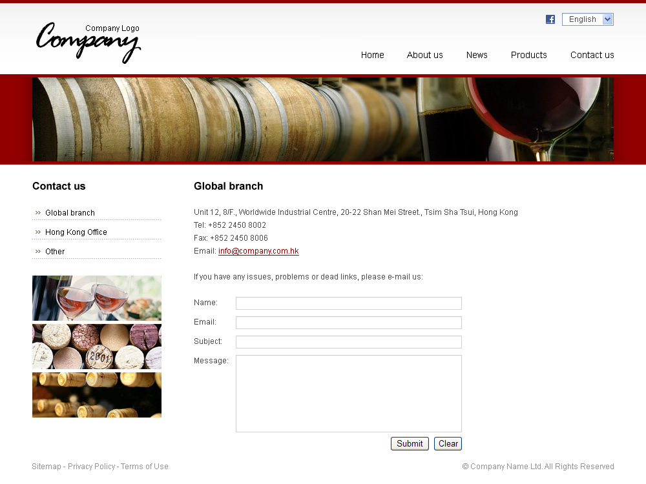Focus the Email input field
646x484 pixels.
tap(349, 323)
